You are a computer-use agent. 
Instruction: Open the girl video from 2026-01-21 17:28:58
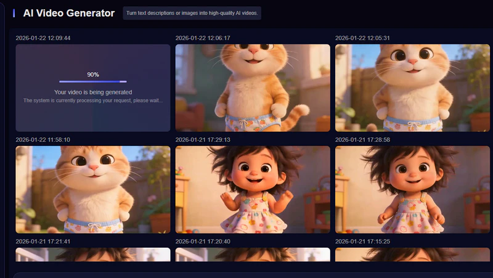(x=412, y=190)
